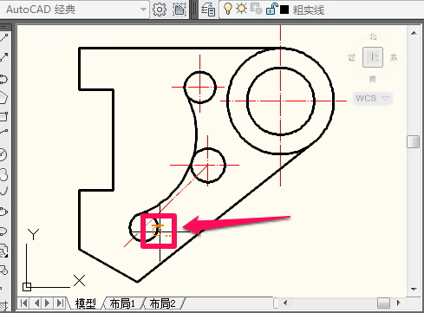Click the Layers toolbar grip handle
Image resolution: width=424 pixels, height=313 pixels.
click(x=195, y=10)
